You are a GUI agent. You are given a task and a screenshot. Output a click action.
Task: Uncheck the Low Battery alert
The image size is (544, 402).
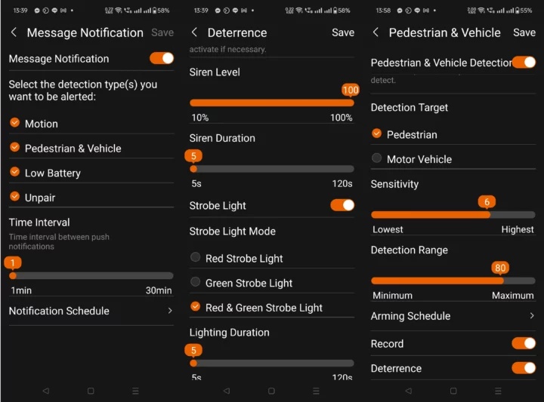point(14,173)
